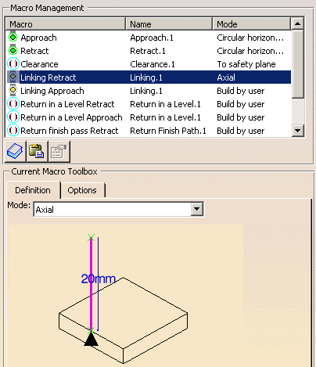The image size is (316, 367).
Task: Click the Return in a Level Approach icon
Action: pos(13,117)
